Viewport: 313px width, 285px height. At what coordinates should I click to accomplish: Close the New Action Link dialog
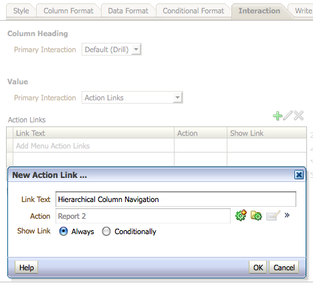[x=299, y=175]
